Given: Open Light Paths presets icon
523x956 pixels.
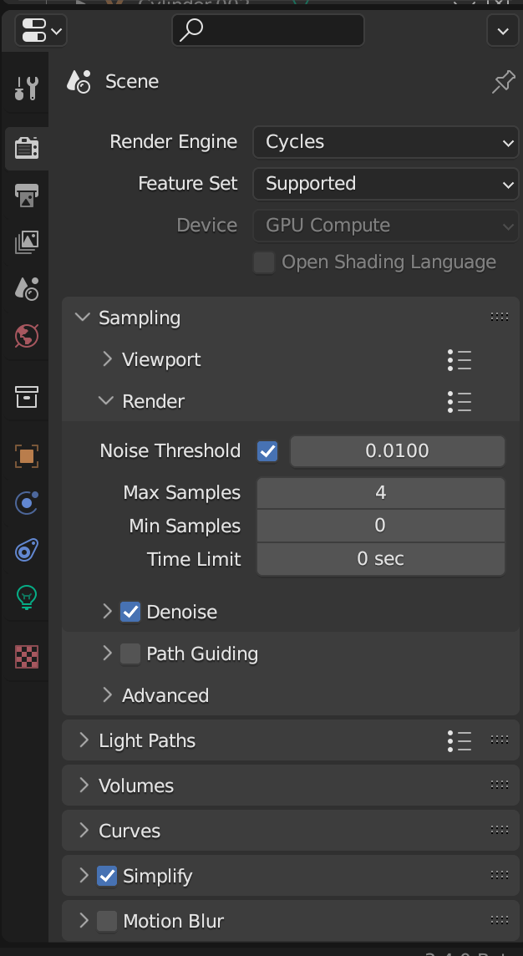Looking at the screenshot, I should [x=459, y=740].
